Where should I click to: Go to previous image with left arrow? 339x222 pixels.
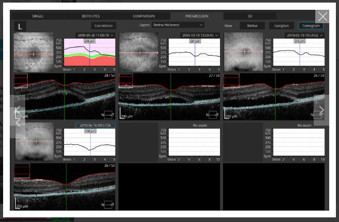tap(17, 110)
